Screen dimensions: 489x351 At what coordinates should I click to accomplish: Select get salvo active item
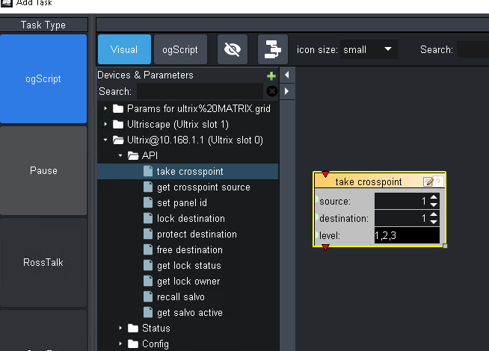[190, 312]
